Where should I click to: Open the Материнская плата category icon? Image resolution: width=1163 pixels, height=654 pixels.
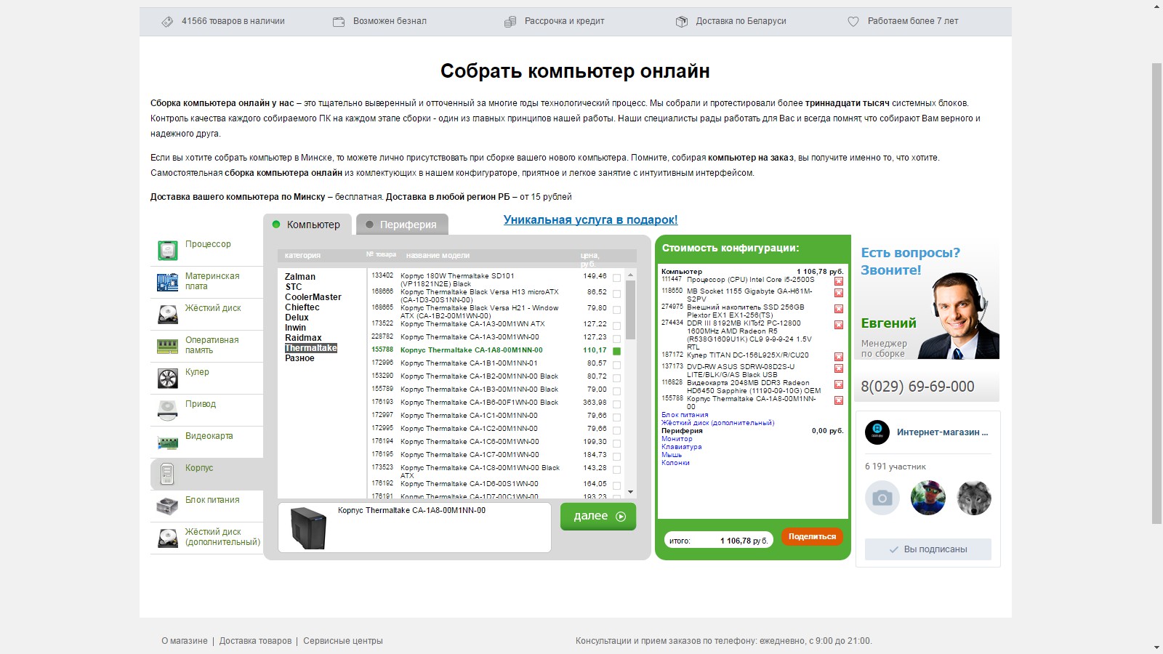click(x=168, y=282)
